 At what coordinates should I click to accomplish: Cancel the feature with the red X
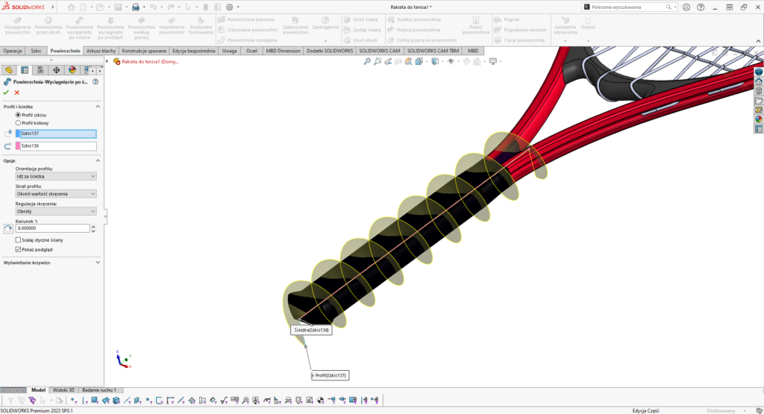click(x=16, y=92)
